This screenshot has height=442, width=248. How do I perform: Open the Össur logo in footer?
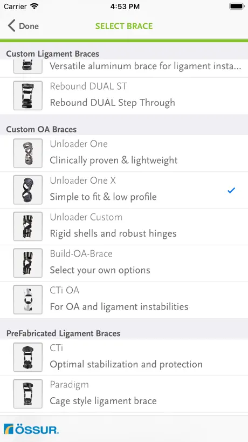point(31,428)
